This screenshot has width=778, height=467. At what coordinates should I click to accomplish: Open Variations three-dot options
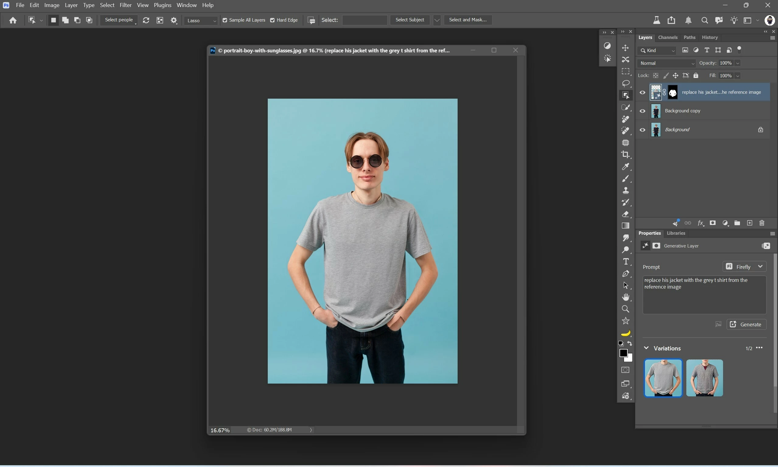click(759, 348)
